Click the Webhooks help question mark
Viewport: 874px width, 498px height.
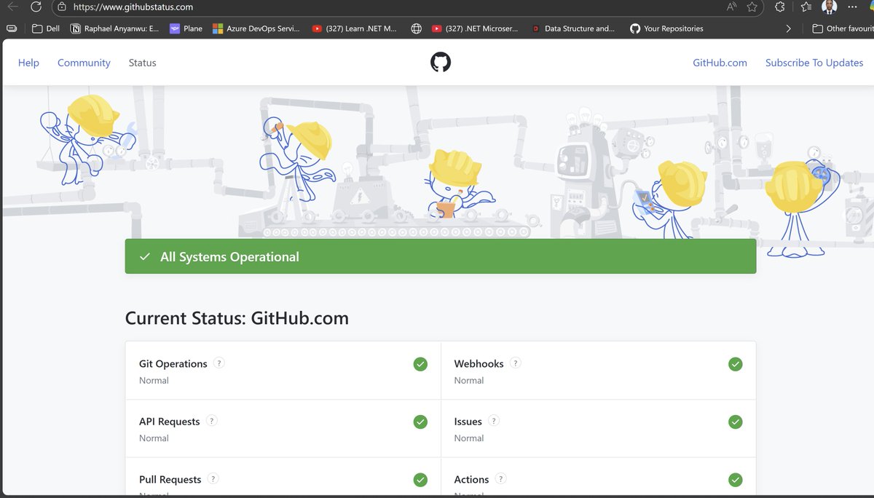(516, 363)
